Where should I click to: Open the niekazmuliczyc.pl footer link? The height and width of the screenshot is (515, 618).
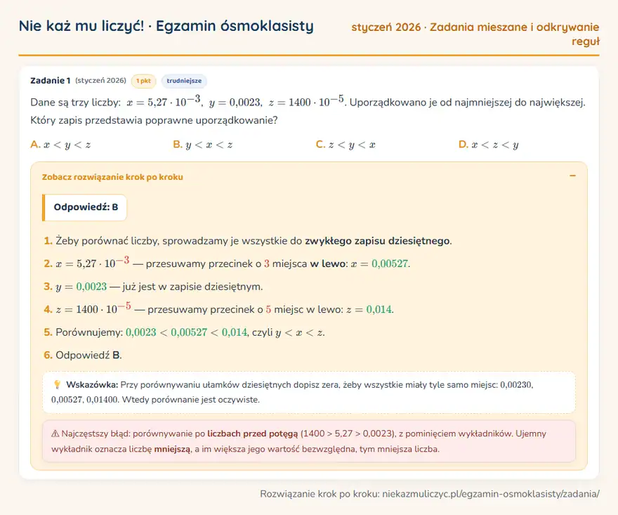(x=491, y=494)
